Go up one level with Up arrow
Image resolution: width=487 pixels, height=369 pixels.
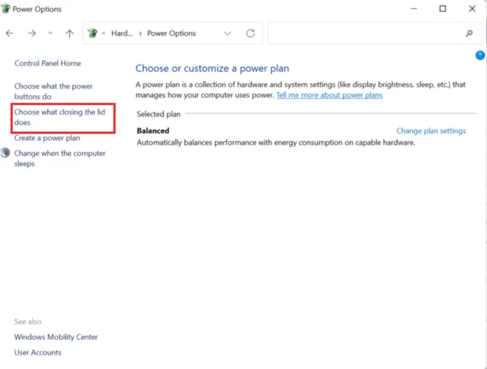(70, 33)
